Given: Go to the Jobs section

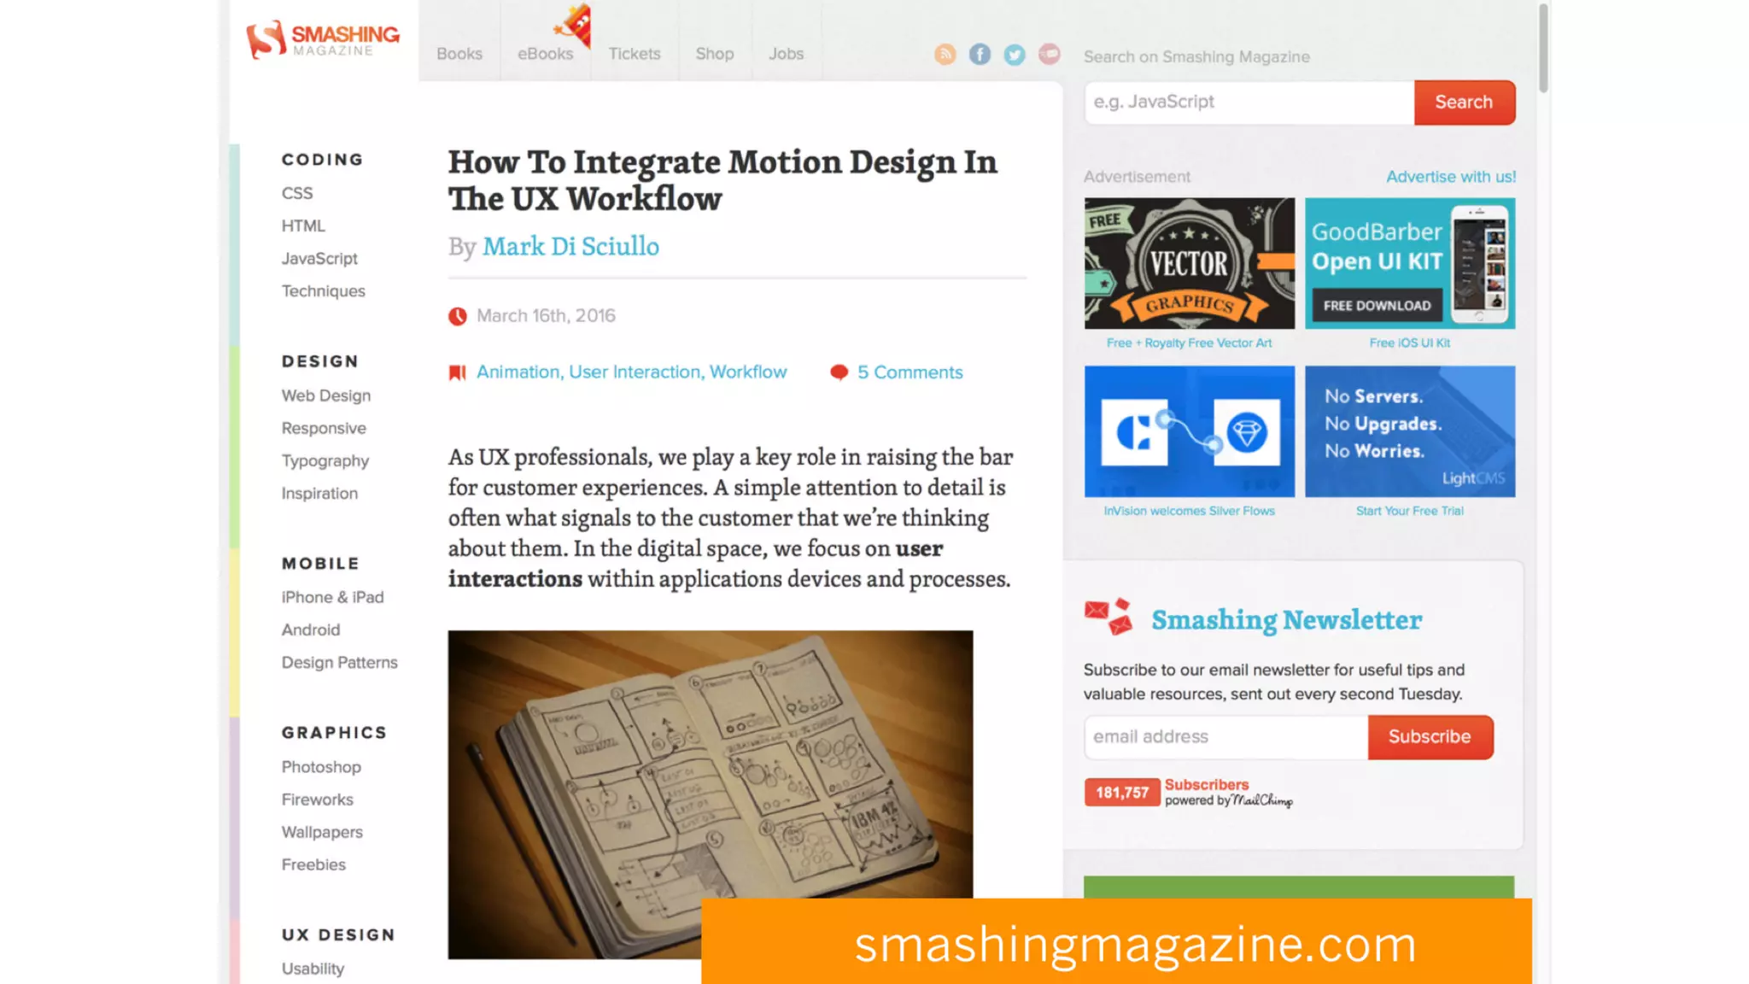Looking at the screenshot, I should pyautogui.click(x=786, y=53).
